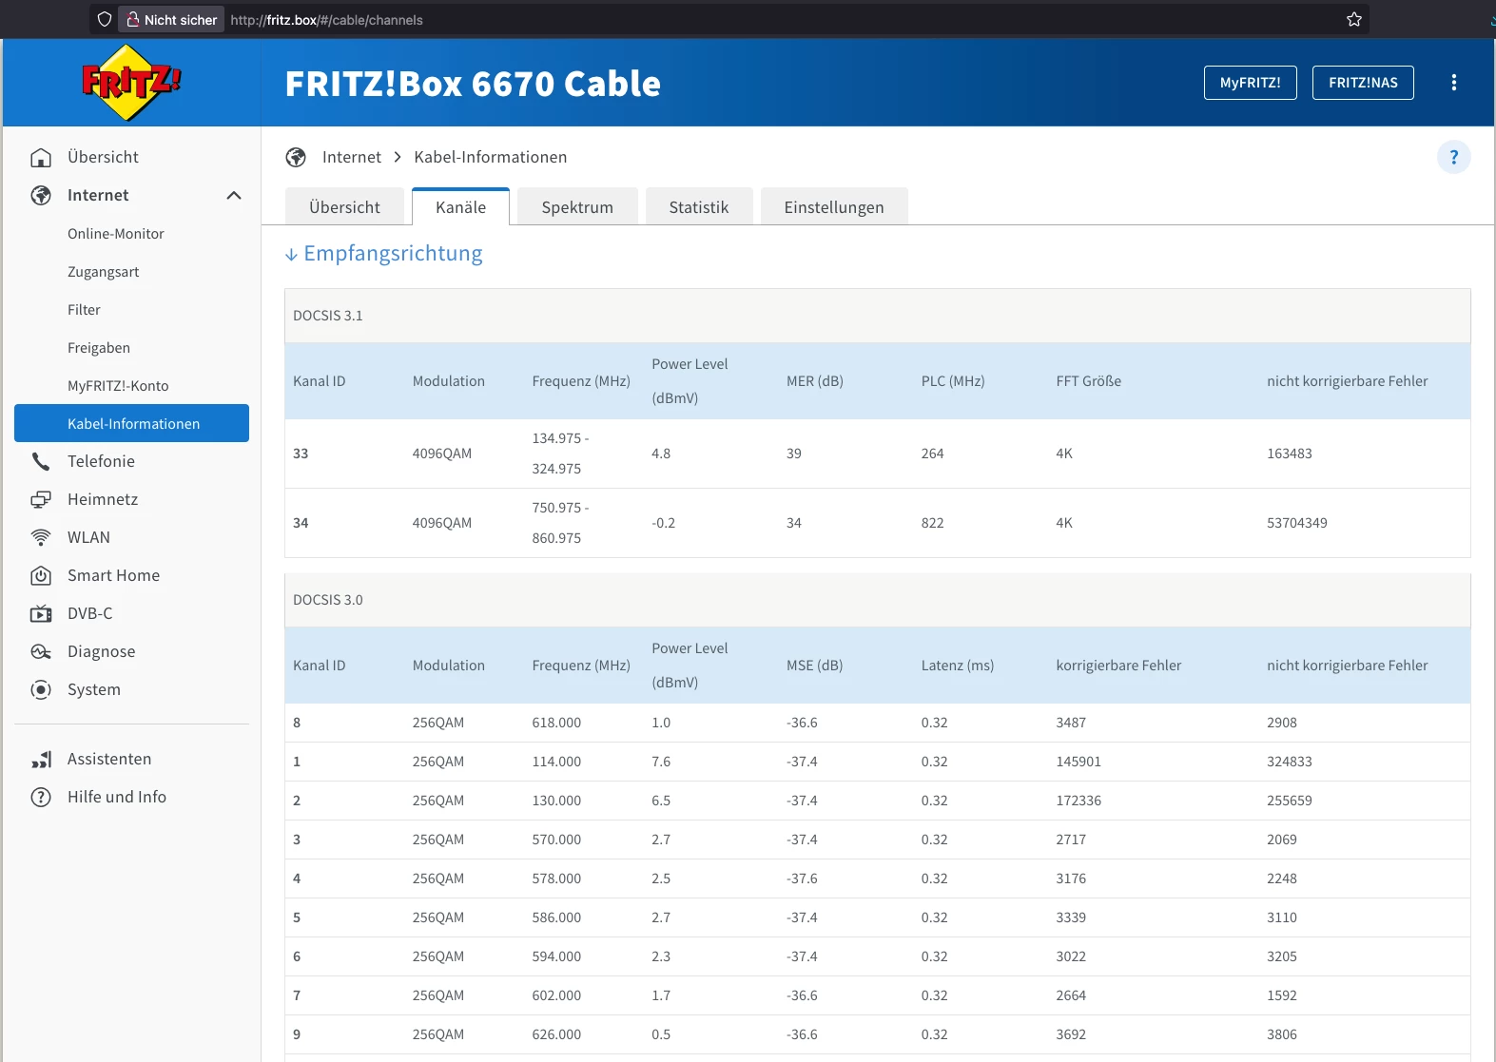This screenshot has height=1062, width=1496.
Task: Click the DVB-C television icon
Action: pos(41,613)
